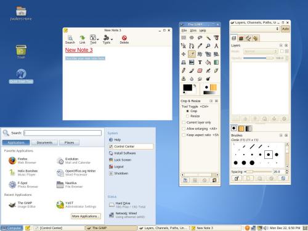Select the Pencil tool in GIMP toolbox
Viewport: 308px width, 231px height.
point(184,71)
